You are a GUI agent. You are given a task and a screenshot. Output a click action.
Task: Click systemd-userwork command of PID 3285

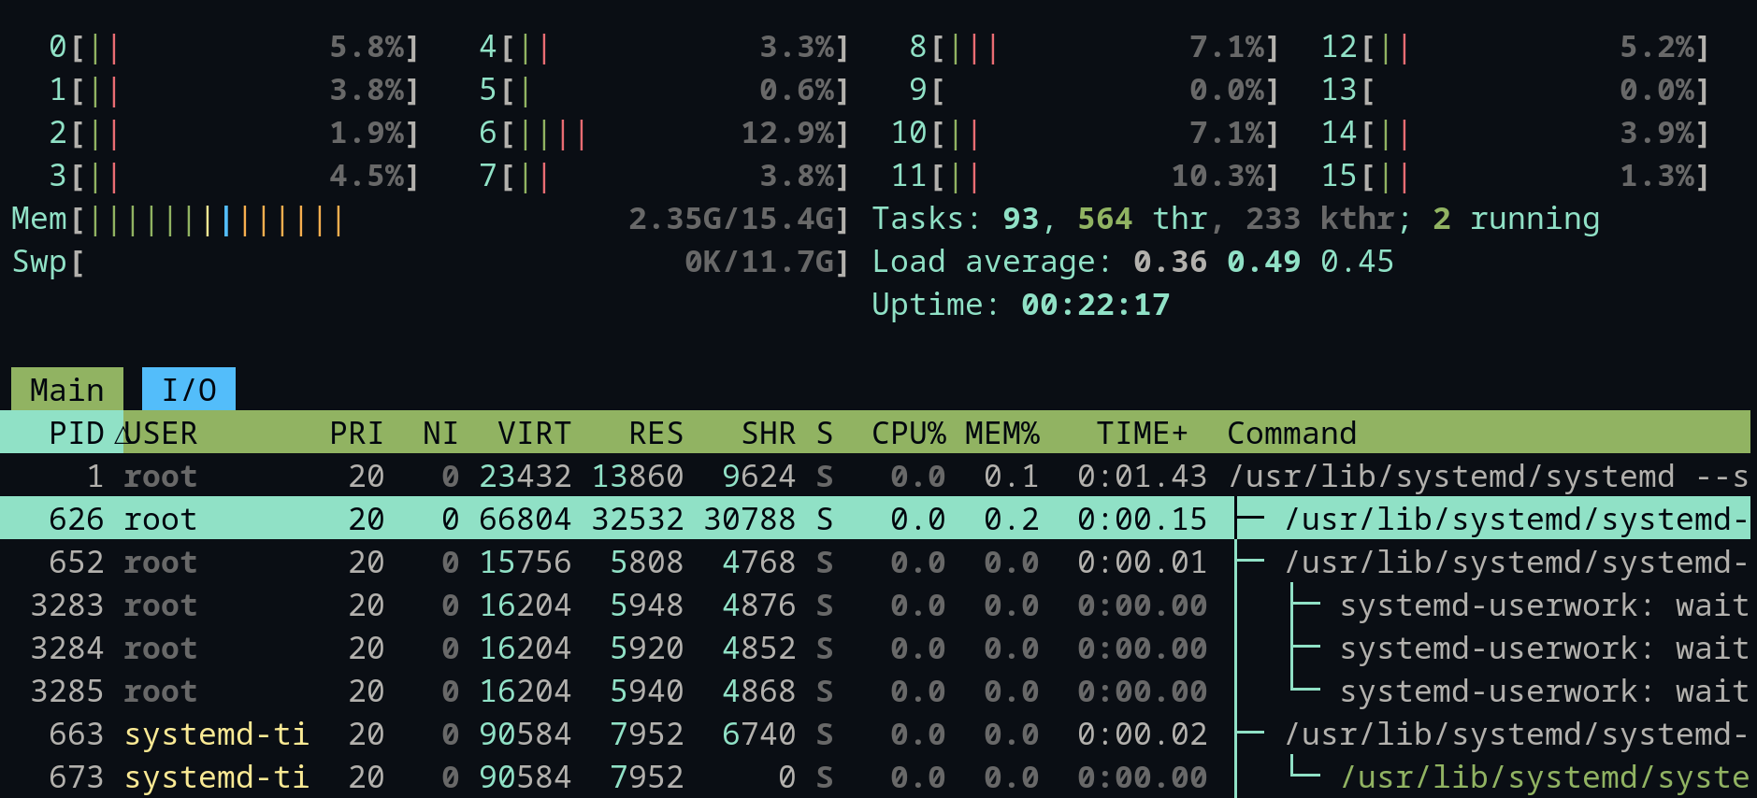pyautogui.click(x=1544, y=691)
